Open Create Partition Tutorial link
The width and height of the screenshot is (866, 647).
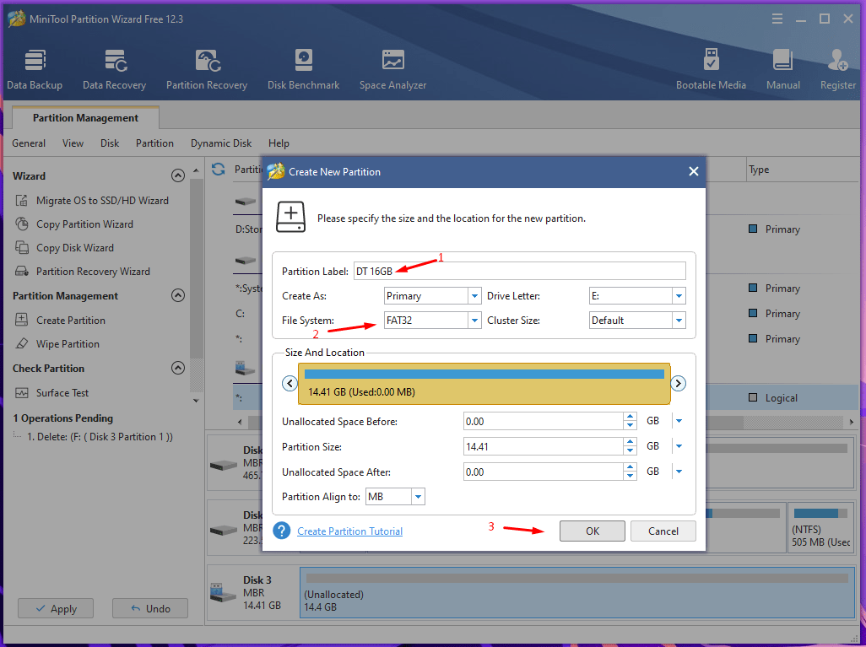349,531
